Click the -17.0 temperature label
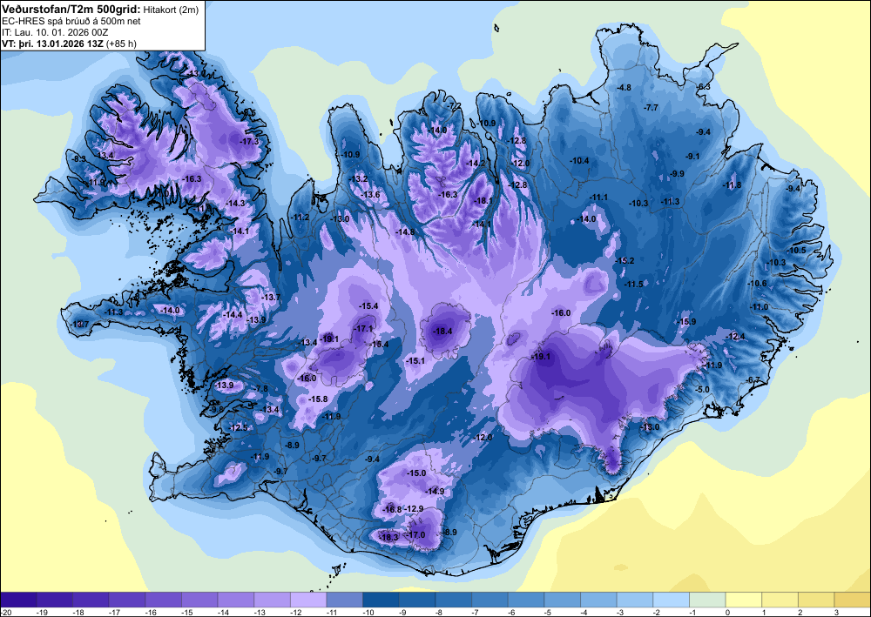 click(x=415, y=535)
